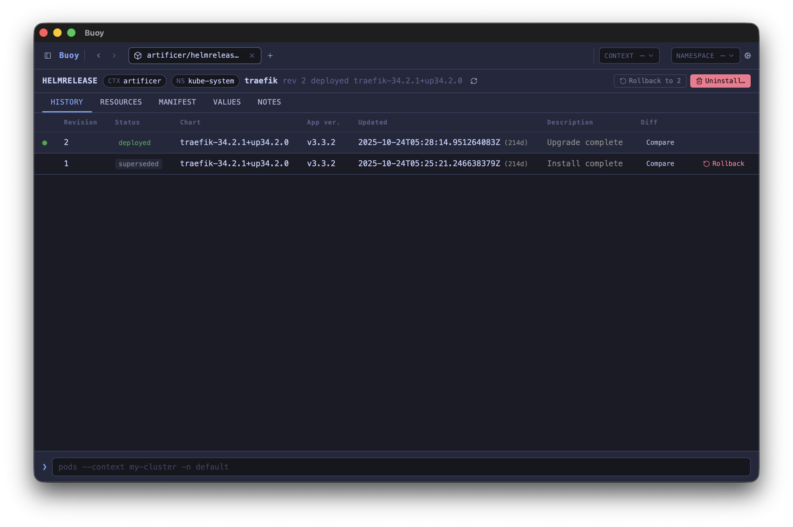
Task: Click the Diff column header
Action: (649, 122)
